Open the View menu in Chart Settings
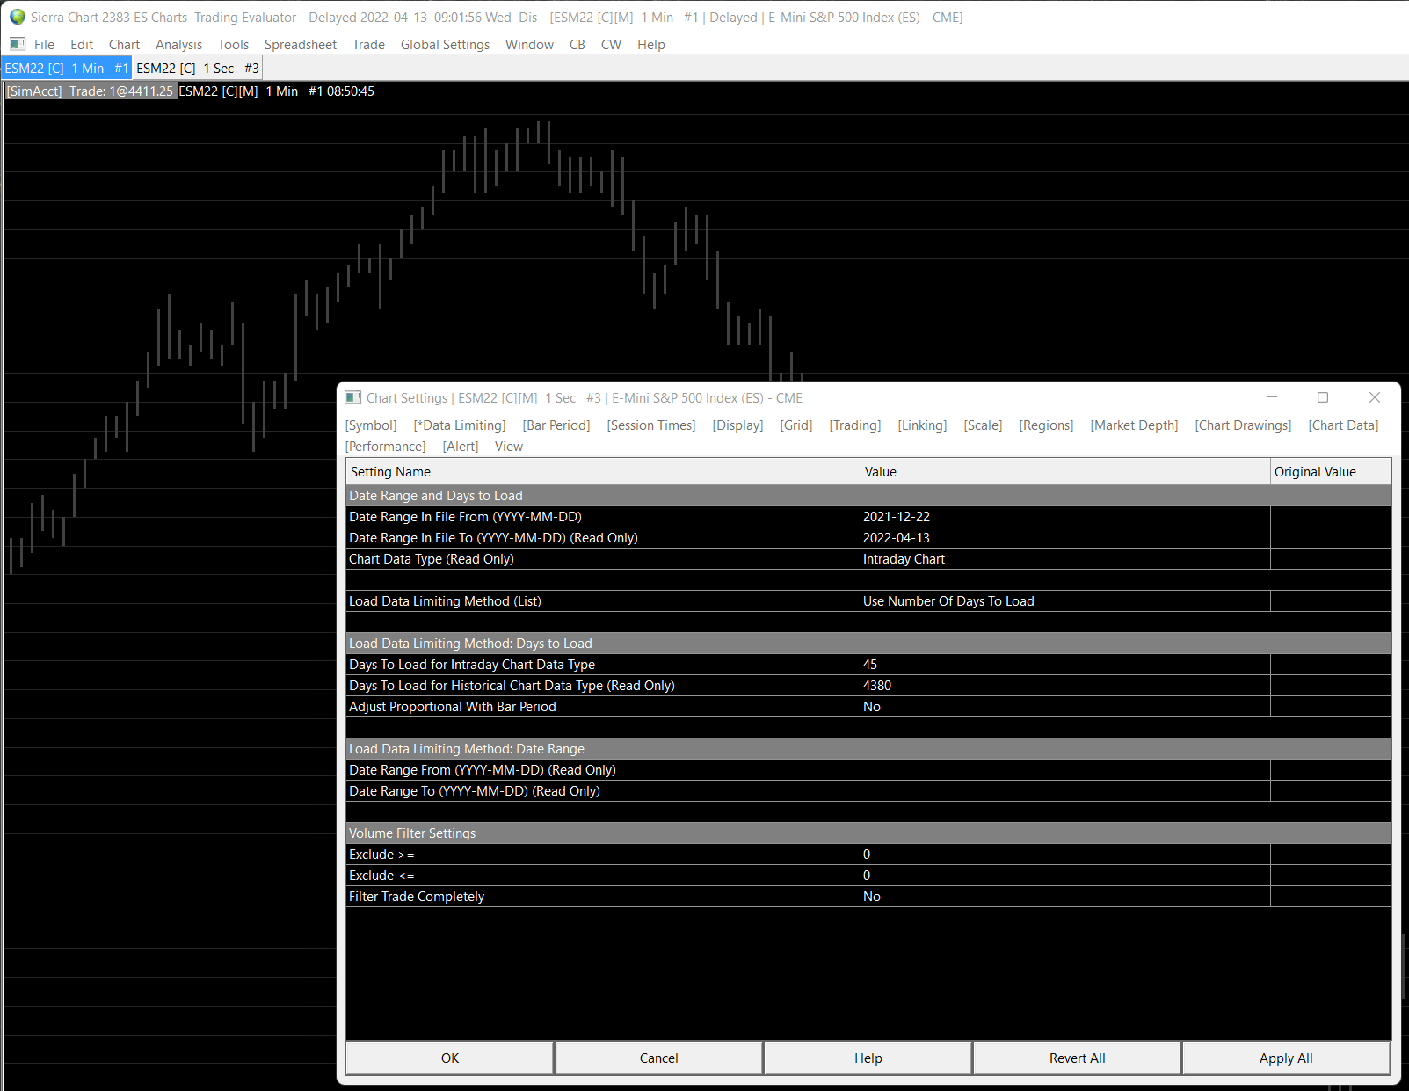Screen dimensions: 1409x1091 (509, 447)
